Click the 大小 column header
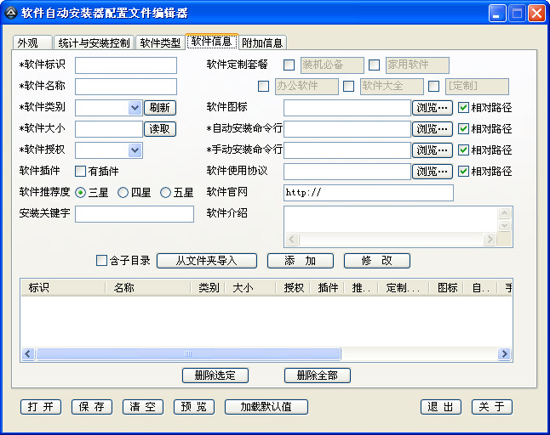Screen dimensions: 550x435 [x=250, y=288]
